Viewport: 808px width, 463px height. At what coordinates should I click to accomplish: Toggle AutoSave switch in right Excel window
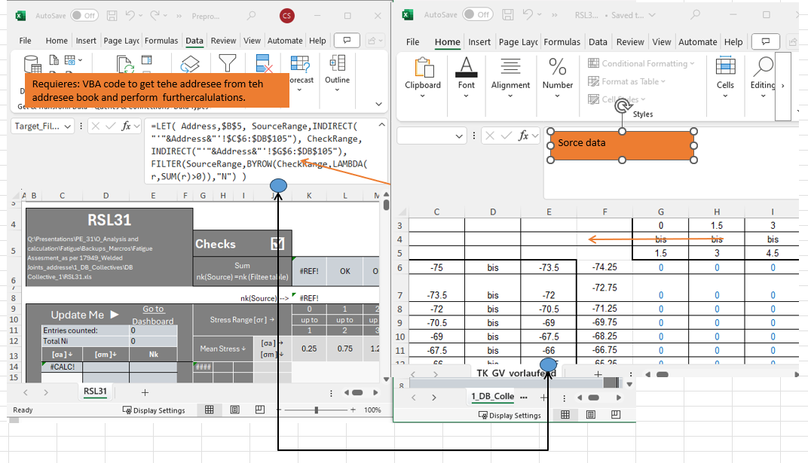476,14
